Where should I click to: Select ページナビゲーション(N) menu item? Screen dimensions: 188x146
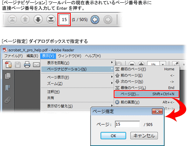[78, 69]
